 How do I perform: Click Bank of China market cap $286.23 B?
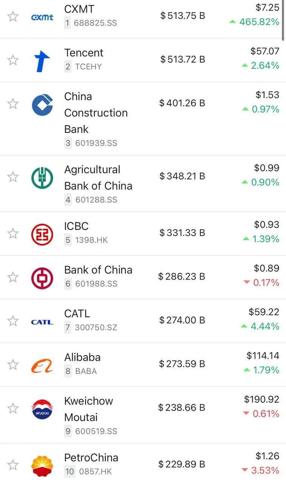pyautogui.click(x=182, y=277)
